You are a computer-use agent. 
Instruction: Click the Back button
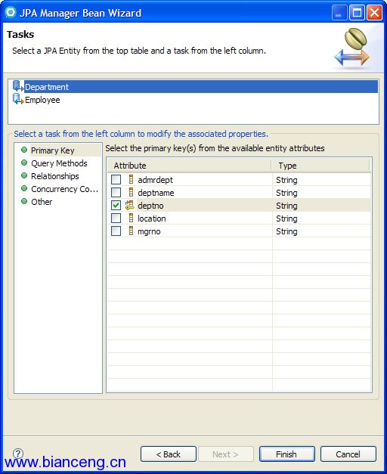click(x=169, y=454)
